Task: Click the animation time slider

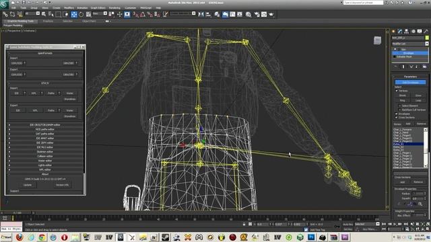Action: pyautogui.click(x=18, y=213)
